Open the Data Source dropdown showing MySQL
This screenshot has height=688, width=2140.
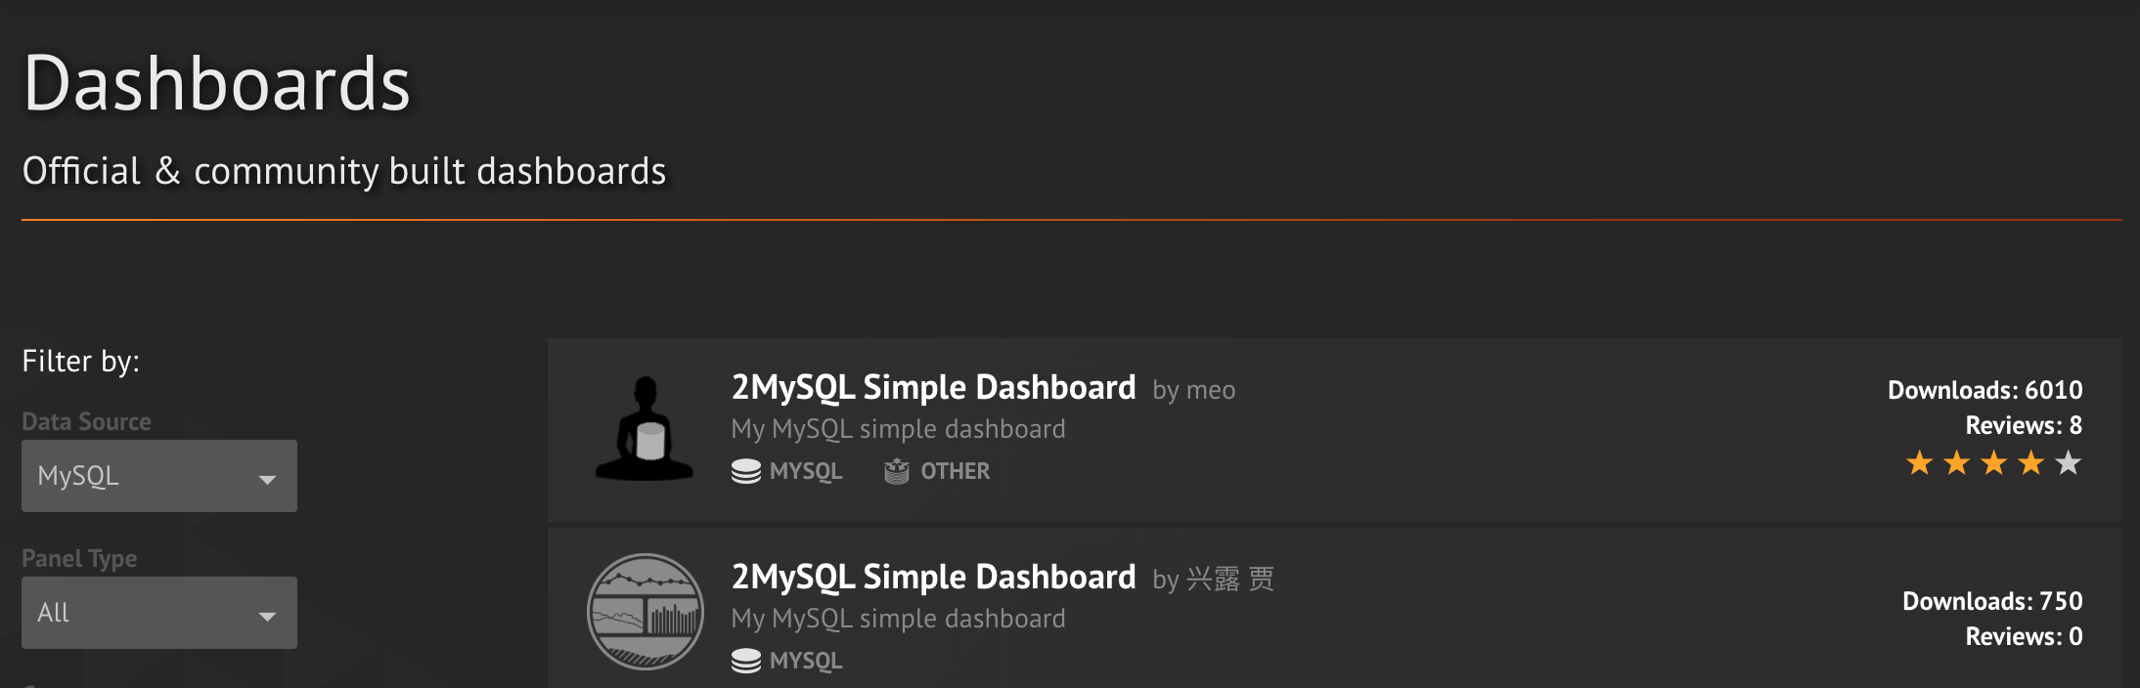pyautogui.click(x=158, y=476)
